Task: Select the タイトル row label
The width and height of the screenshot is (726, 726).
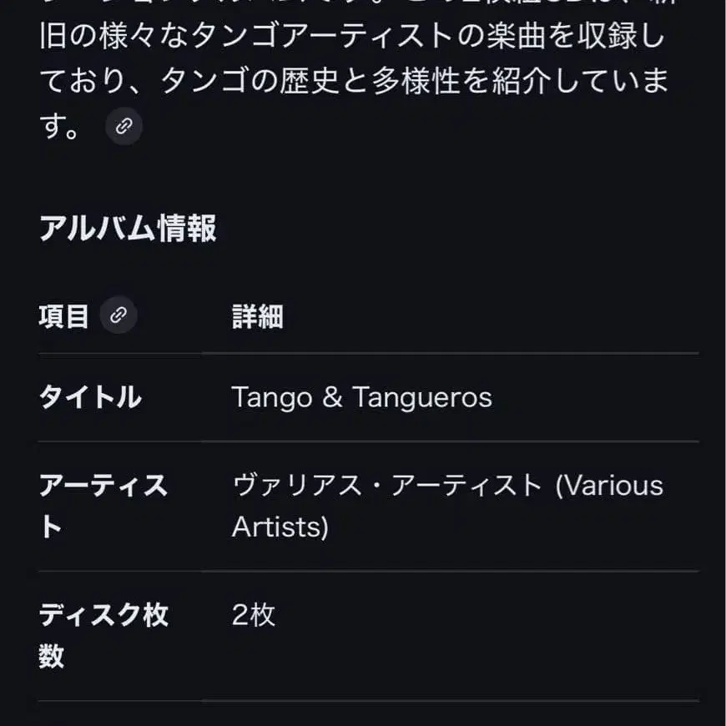Action: click(x=90, y=397)
